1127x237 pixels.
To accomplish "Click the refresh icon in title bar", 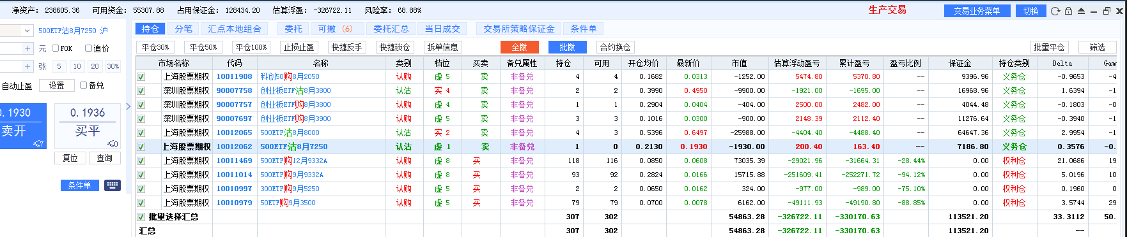I will tap(1055, 11).
